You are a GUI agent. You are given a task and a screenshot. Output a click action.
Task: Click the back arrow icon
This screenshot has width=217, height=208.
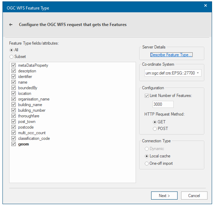click(11, 25)
